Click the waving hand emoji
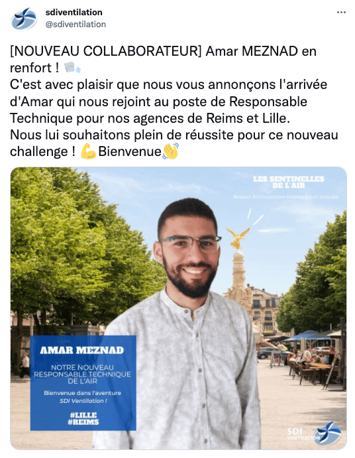The height and width of the screenshot is (458, 355). pos(170,151)
